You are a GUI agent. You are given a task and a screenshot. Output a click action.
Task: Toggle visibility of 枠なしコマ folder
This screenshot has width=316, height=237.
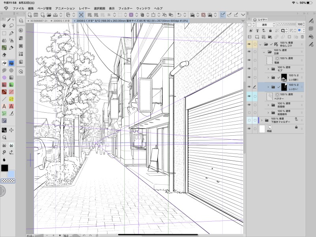tap(249, 44)
